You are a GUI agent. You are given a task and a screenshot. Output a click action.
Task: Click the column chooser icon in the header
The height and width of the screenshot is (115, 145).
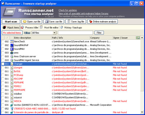click(x=138, y=38)
